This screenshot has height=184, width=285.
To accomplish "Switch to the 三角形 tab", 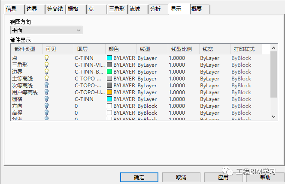I will coord(117,9).
